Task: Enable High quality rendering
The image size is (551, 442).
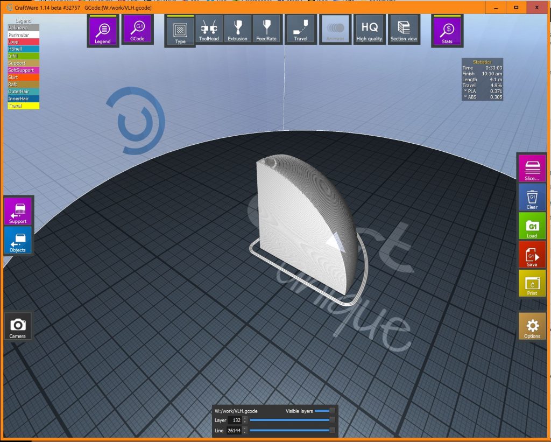Action: (369, 29)
